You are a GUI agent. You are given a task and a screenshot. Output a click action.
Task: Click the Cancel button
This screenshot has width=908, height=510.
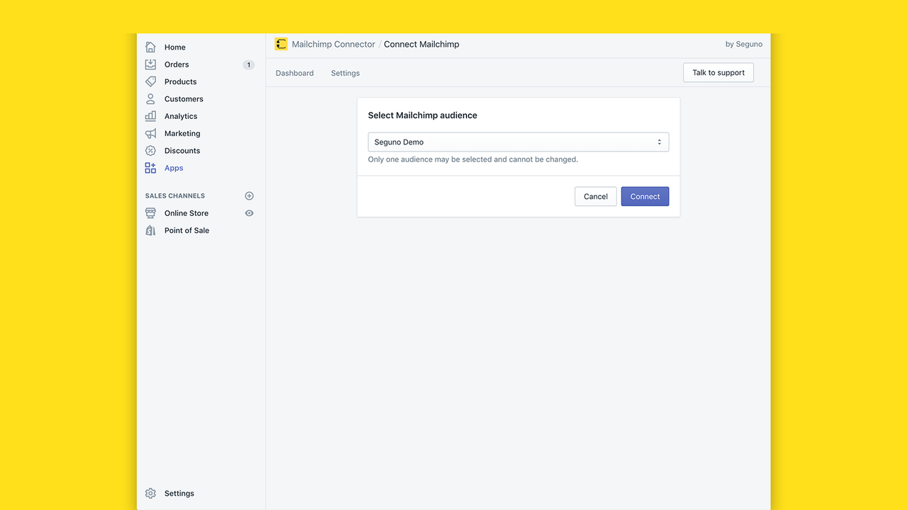[x=596, y=196]
